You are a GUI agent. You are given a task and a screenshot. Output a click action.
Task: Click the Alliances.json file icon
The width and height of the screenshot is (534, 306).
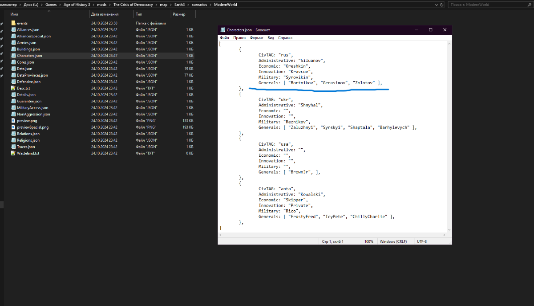[13, 29]
